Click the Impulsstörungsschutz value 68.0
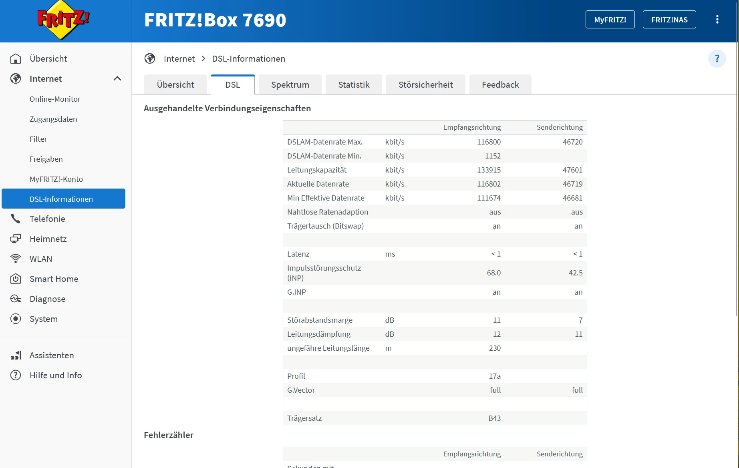 494,273
